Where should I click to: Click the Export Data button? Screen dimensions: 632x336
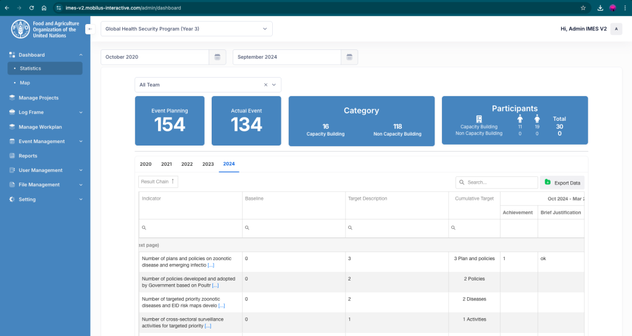(562, 182)
